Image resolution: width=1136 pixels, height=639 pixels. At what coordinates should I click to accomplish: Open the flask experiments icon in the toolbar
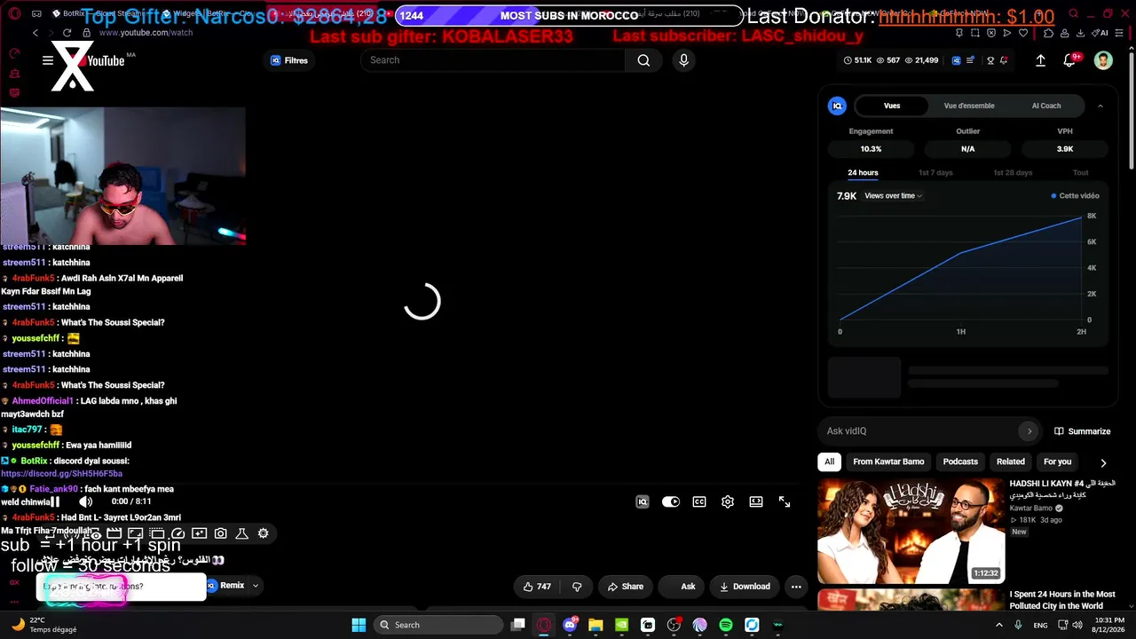[241, 533]
